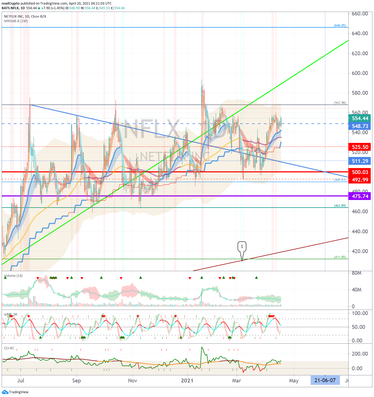Click the 40M volume axis tick
This screenshot has height=397, width=374.
357,290
